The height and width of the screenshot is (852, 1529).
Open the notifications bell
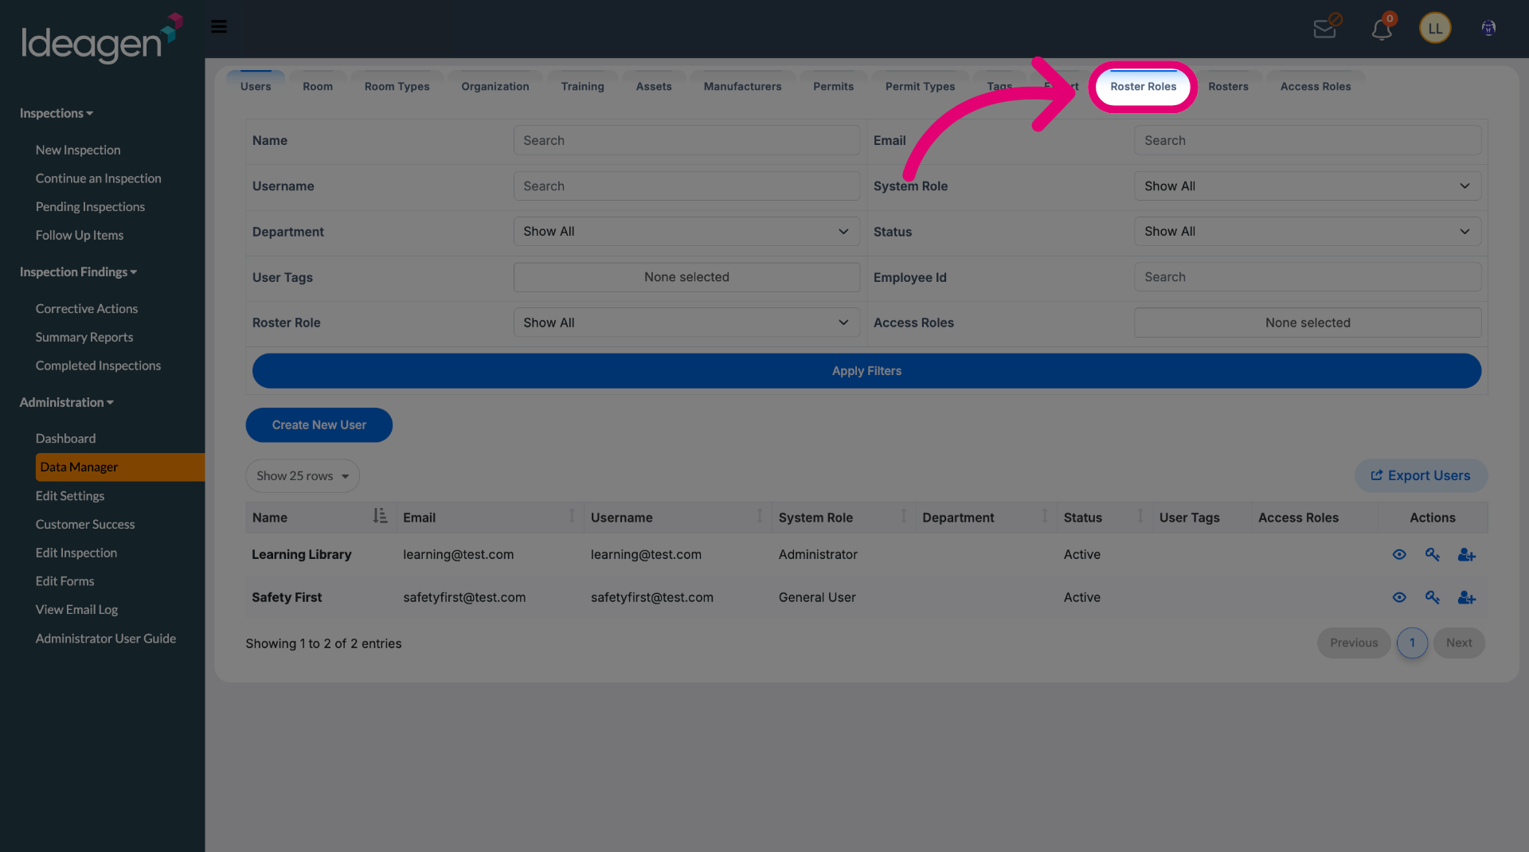[x=1382, y=28]
